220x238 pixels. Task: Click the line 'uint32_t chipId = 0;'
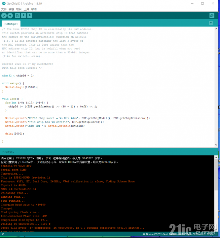[18, 76]
